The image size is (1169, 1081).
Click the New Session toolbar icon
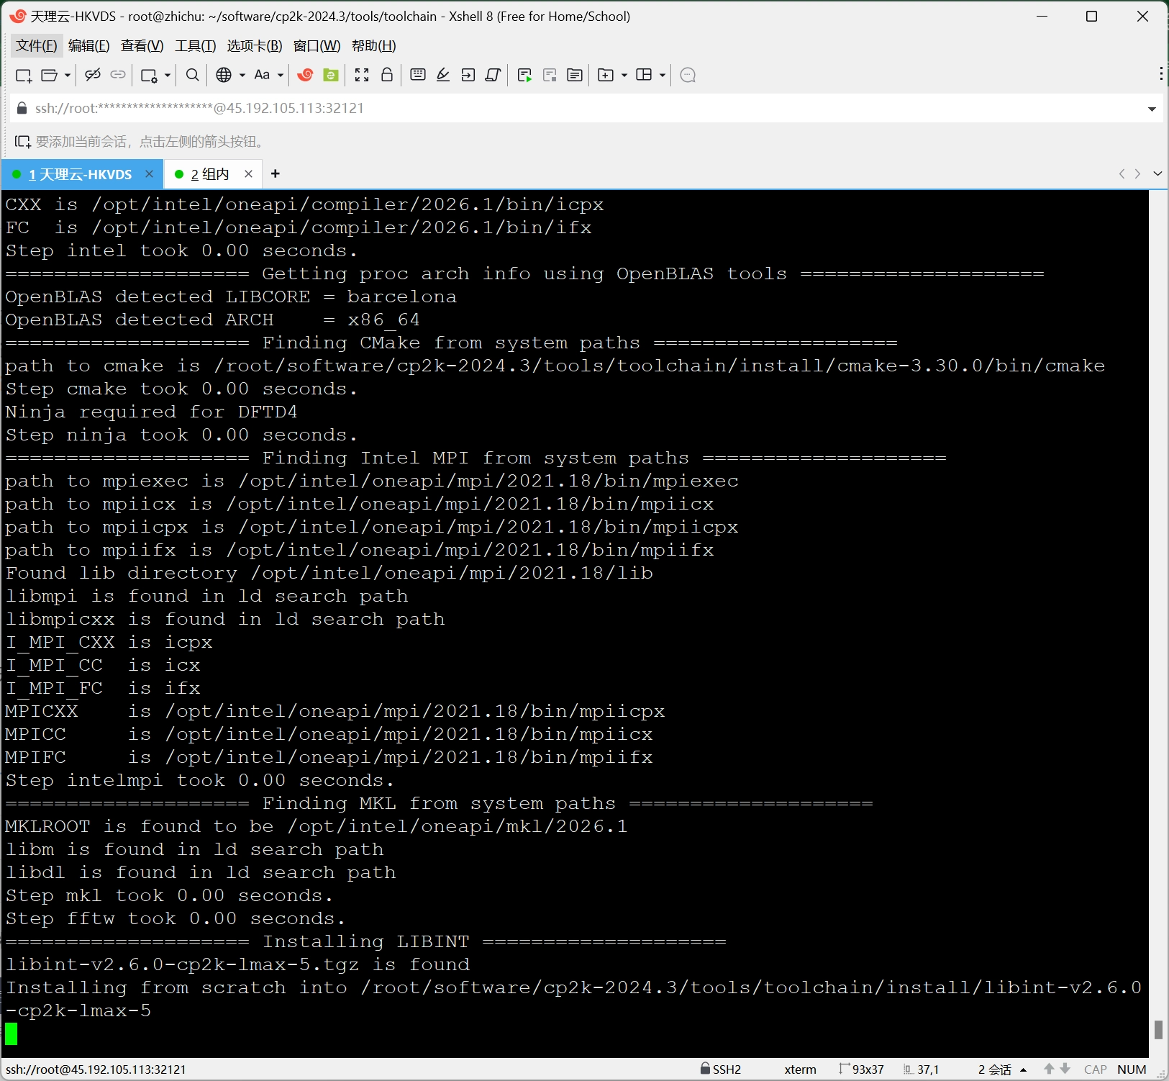24,75
